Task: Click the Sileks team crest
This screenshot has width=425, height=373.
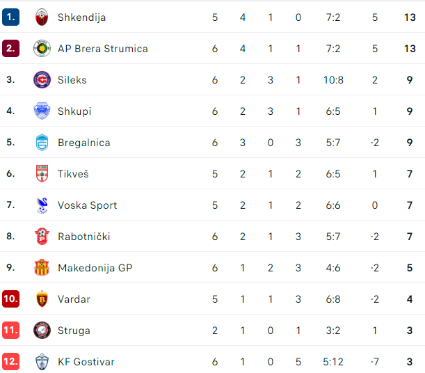Action: [42, 80]
